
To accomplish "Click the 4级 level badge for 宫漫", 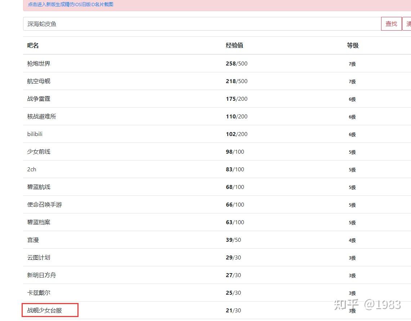I will click(x=352, y=240).
